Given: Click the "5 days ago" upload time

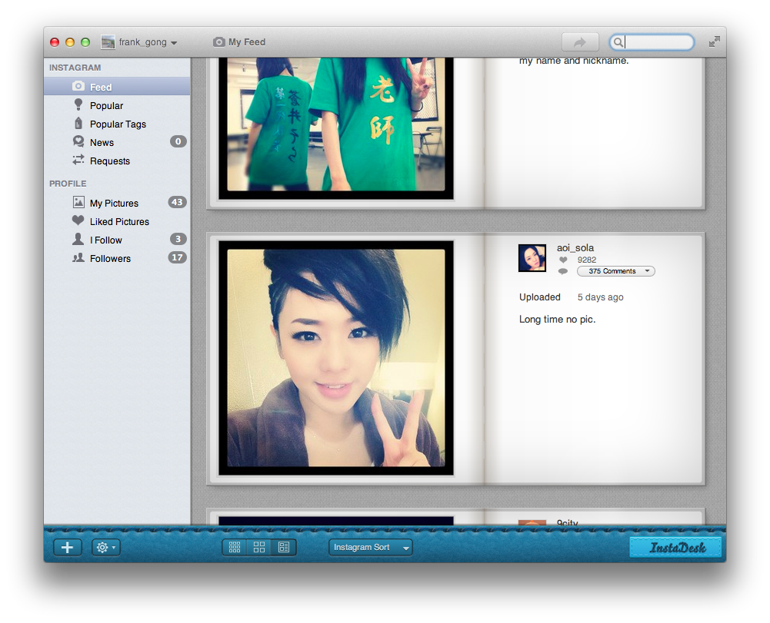Looking at the screenshot, I should (600, 297).
